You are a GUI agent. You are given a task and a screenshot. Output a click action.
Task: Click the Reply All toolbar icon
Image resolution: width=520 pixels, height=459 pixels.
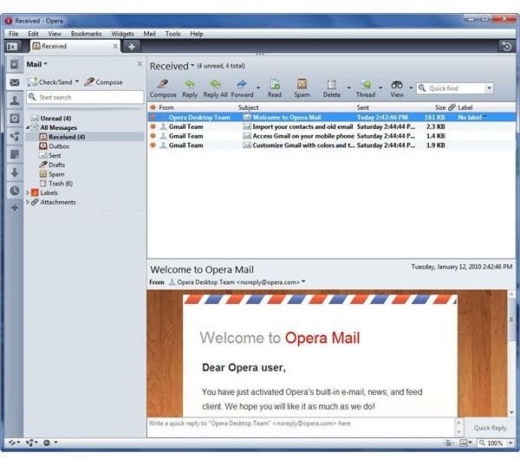click(x=215, y=84)
